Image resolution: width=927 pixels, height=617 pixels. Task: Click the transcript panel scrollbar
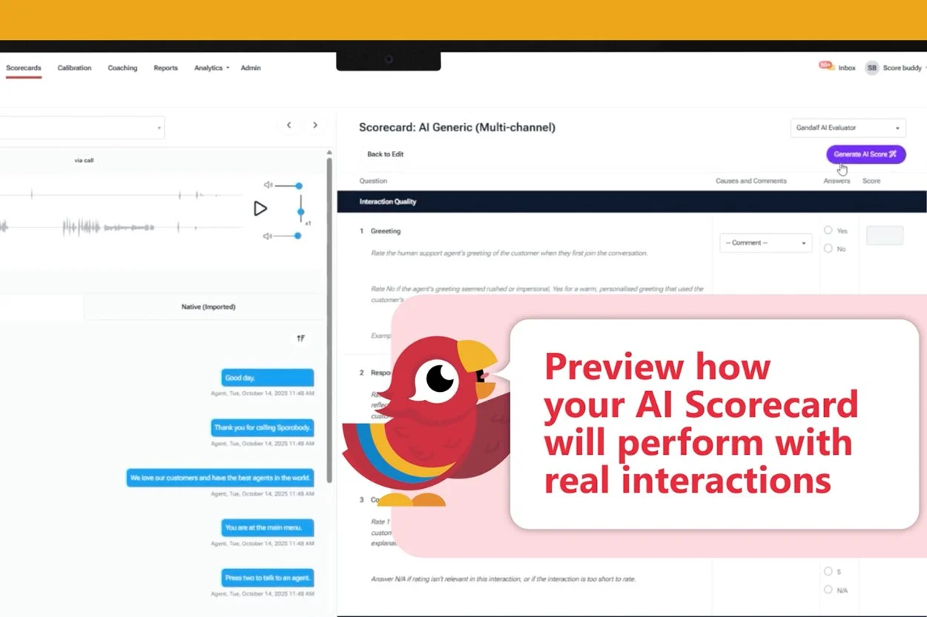coord(329,318)
